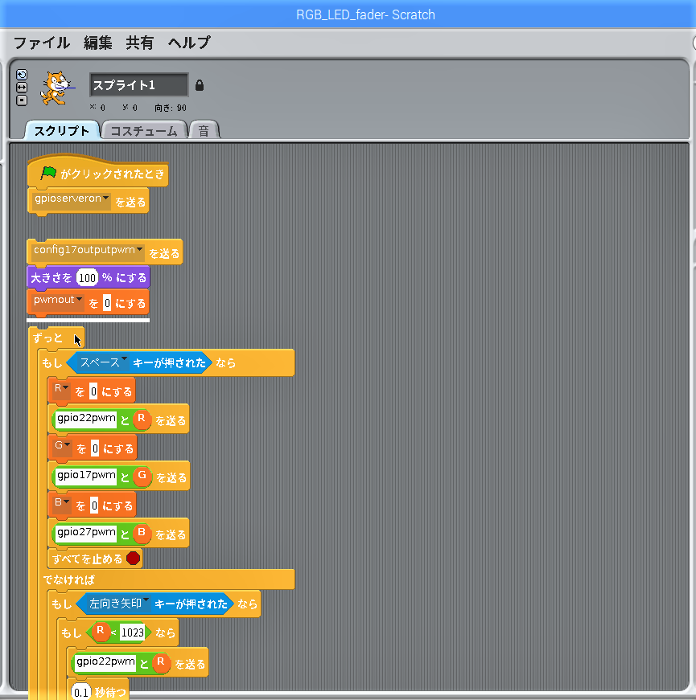Image resolution: width=696 pixels, height=700 pixels.
Task: Open the ファイル menu
Action: click(42, 43)
